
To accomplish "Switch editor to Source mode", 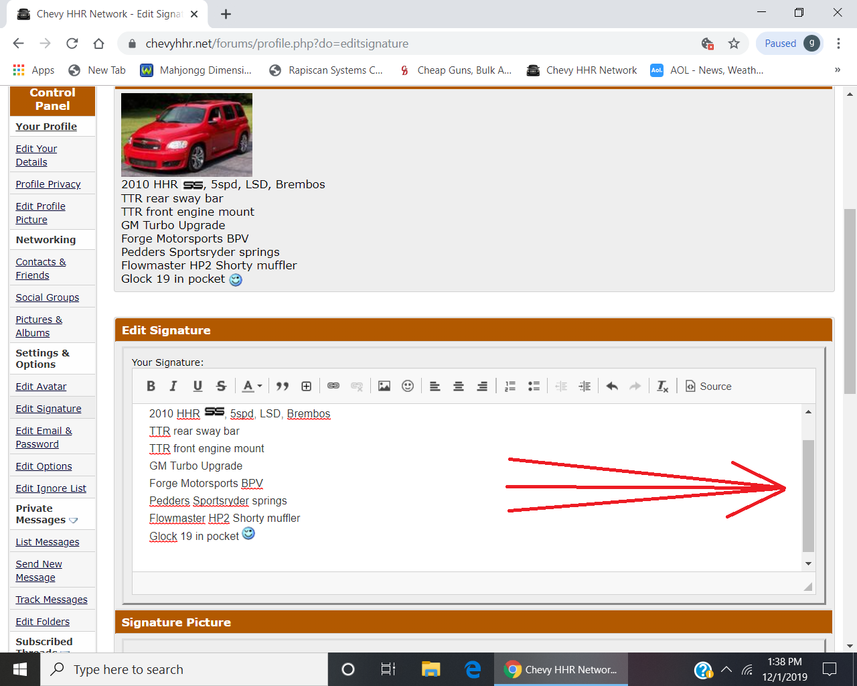I will tap(708, 387).
